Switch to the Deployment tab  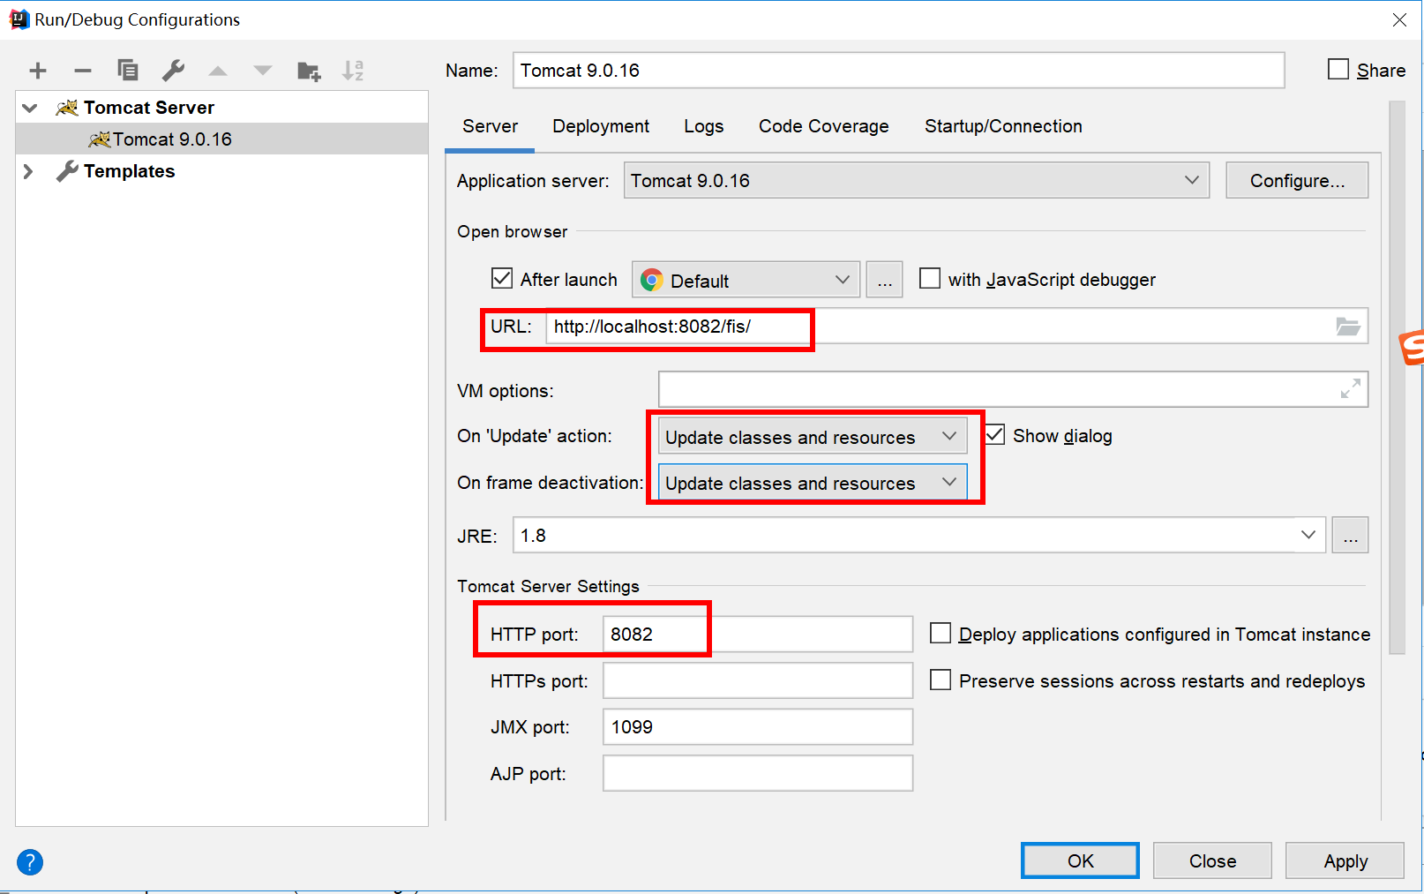click(x=601, y=126)
